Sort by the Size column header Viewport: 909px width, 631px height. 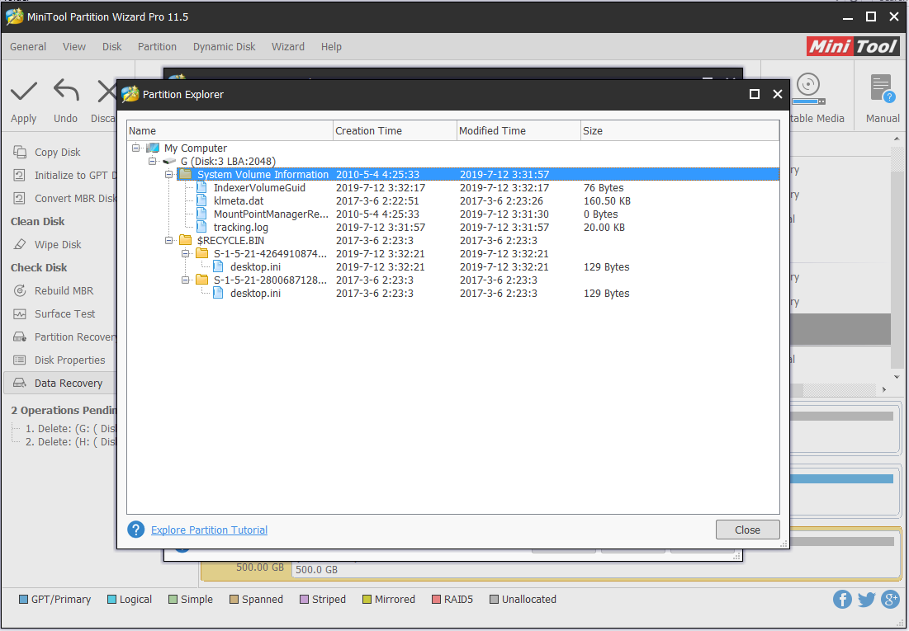680,130
